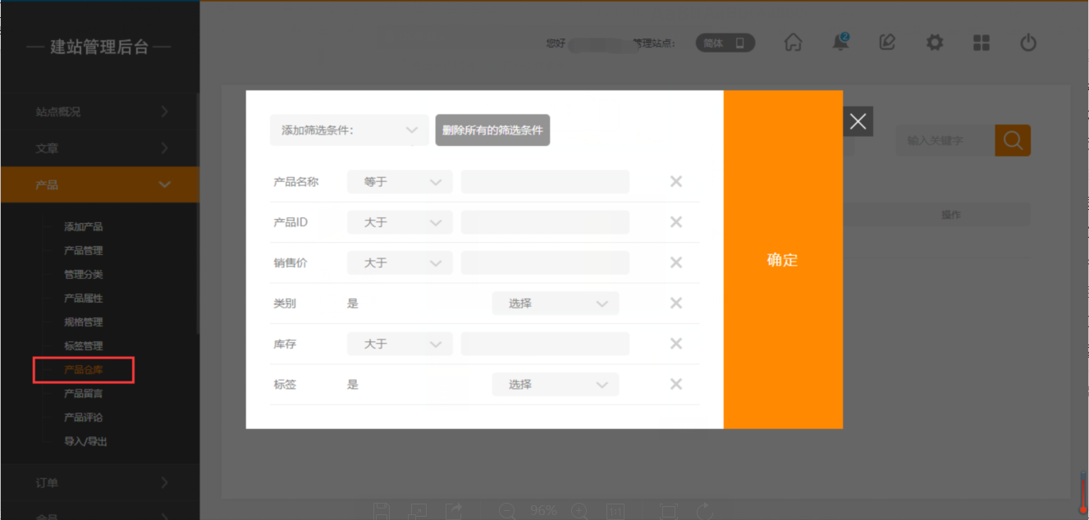
Task: Open the 添加筛选条件 dropdown
Action: click(349, 130)
